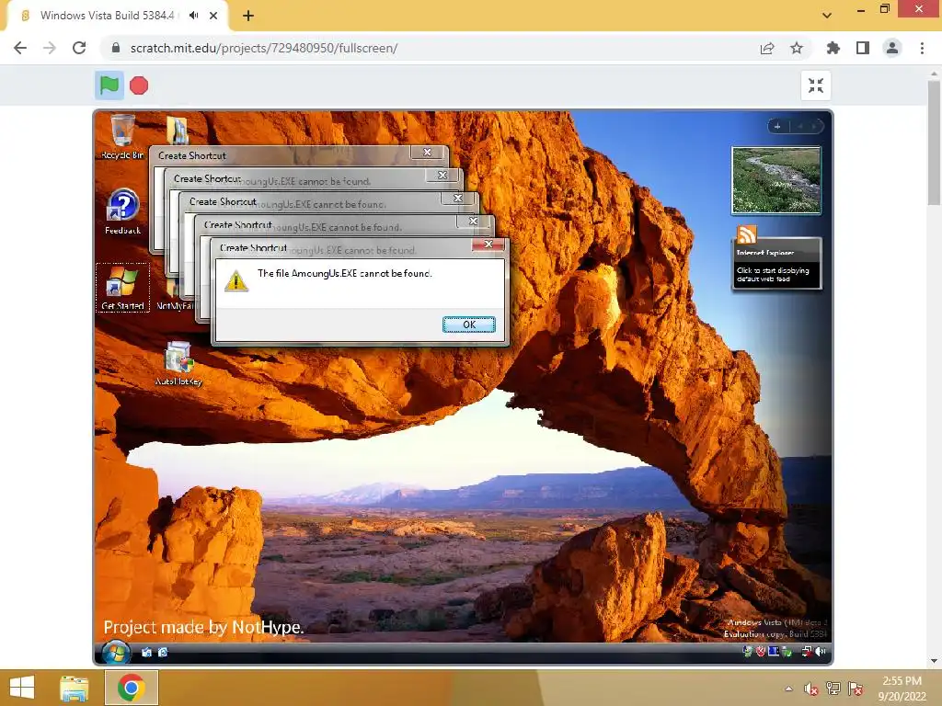Click the Action Center flag icon
The height and width of the screenshot is (706, 942).
pyautogui.click(x=856, y=689)
